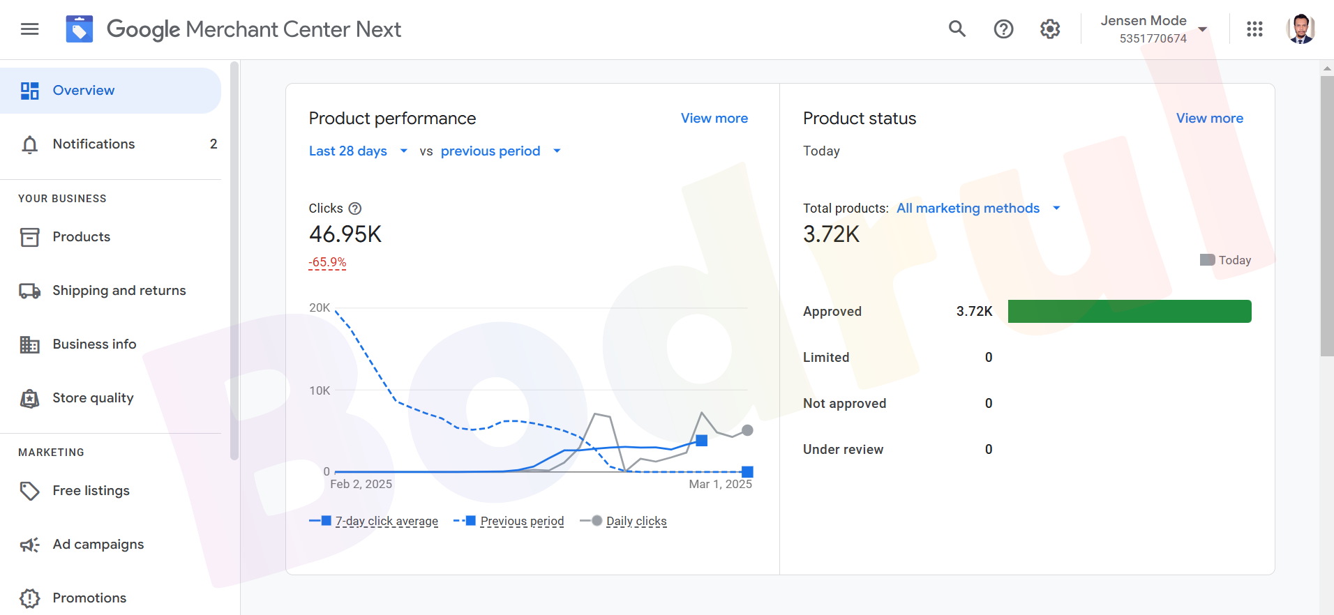Open the Google apps grid icon

pyautogui.click(x=1254, y=29)
